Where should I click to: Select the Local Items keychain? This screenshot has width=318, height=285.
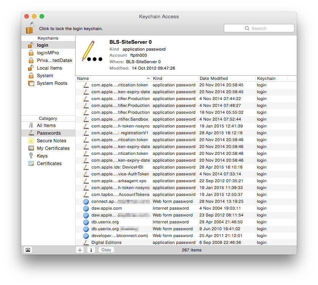(x=49, y=68)
